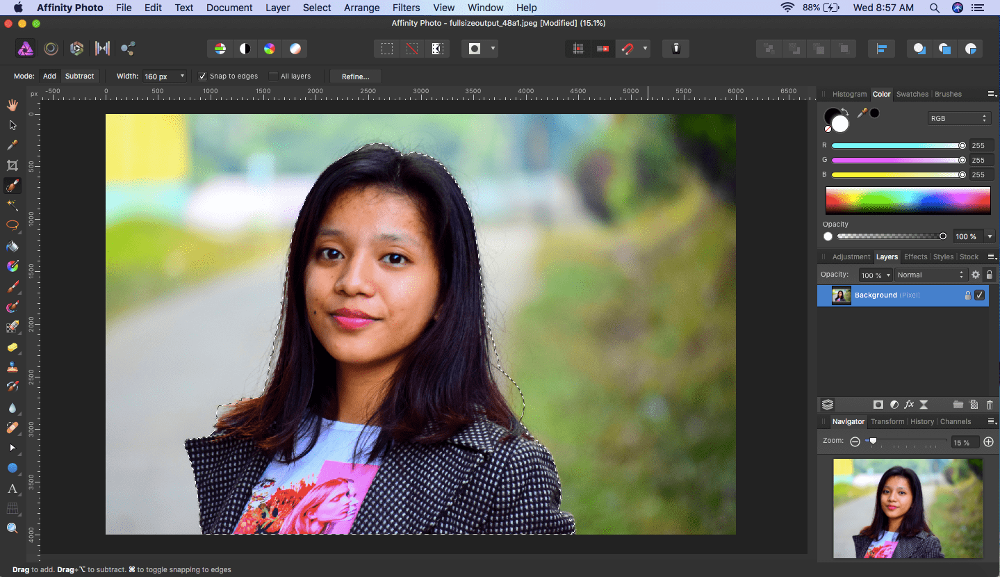Enable the All layers checkbox

[273, 76]
